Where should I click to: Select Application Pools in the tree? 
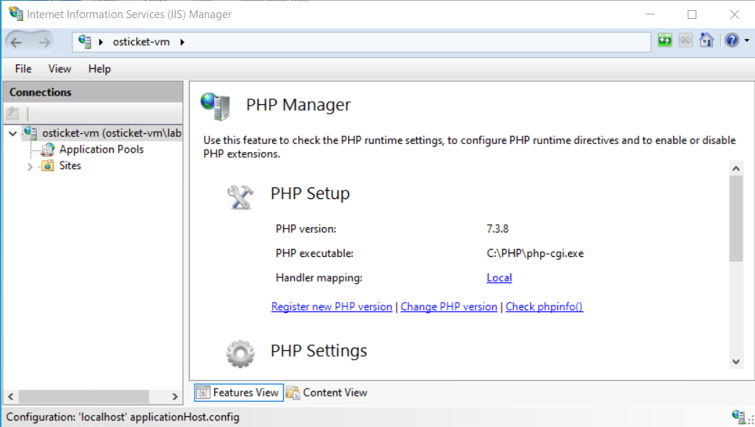(x=101, y=149)
